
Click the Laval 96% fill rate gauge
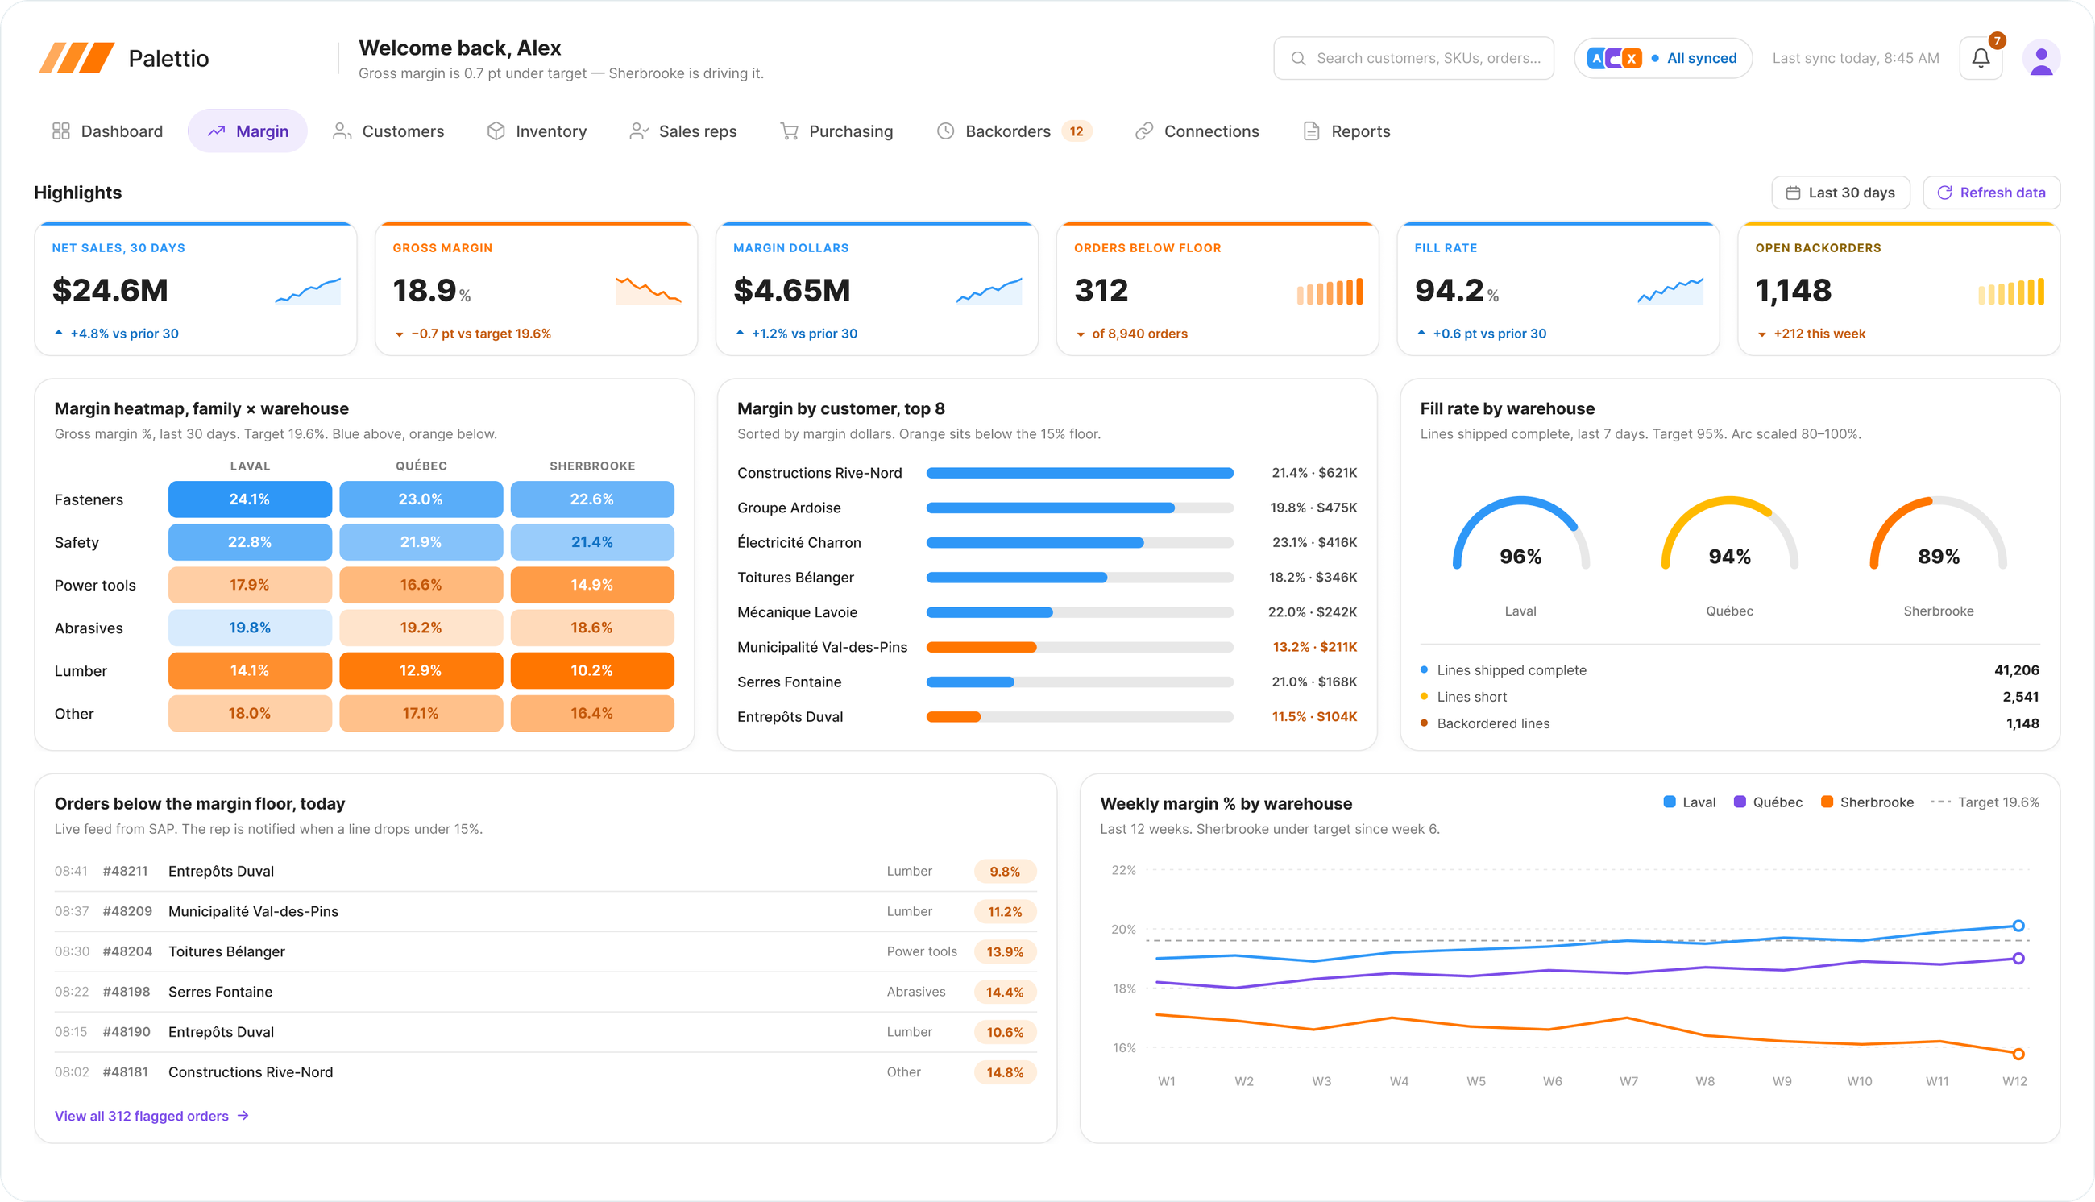[x=1520, y=534]
